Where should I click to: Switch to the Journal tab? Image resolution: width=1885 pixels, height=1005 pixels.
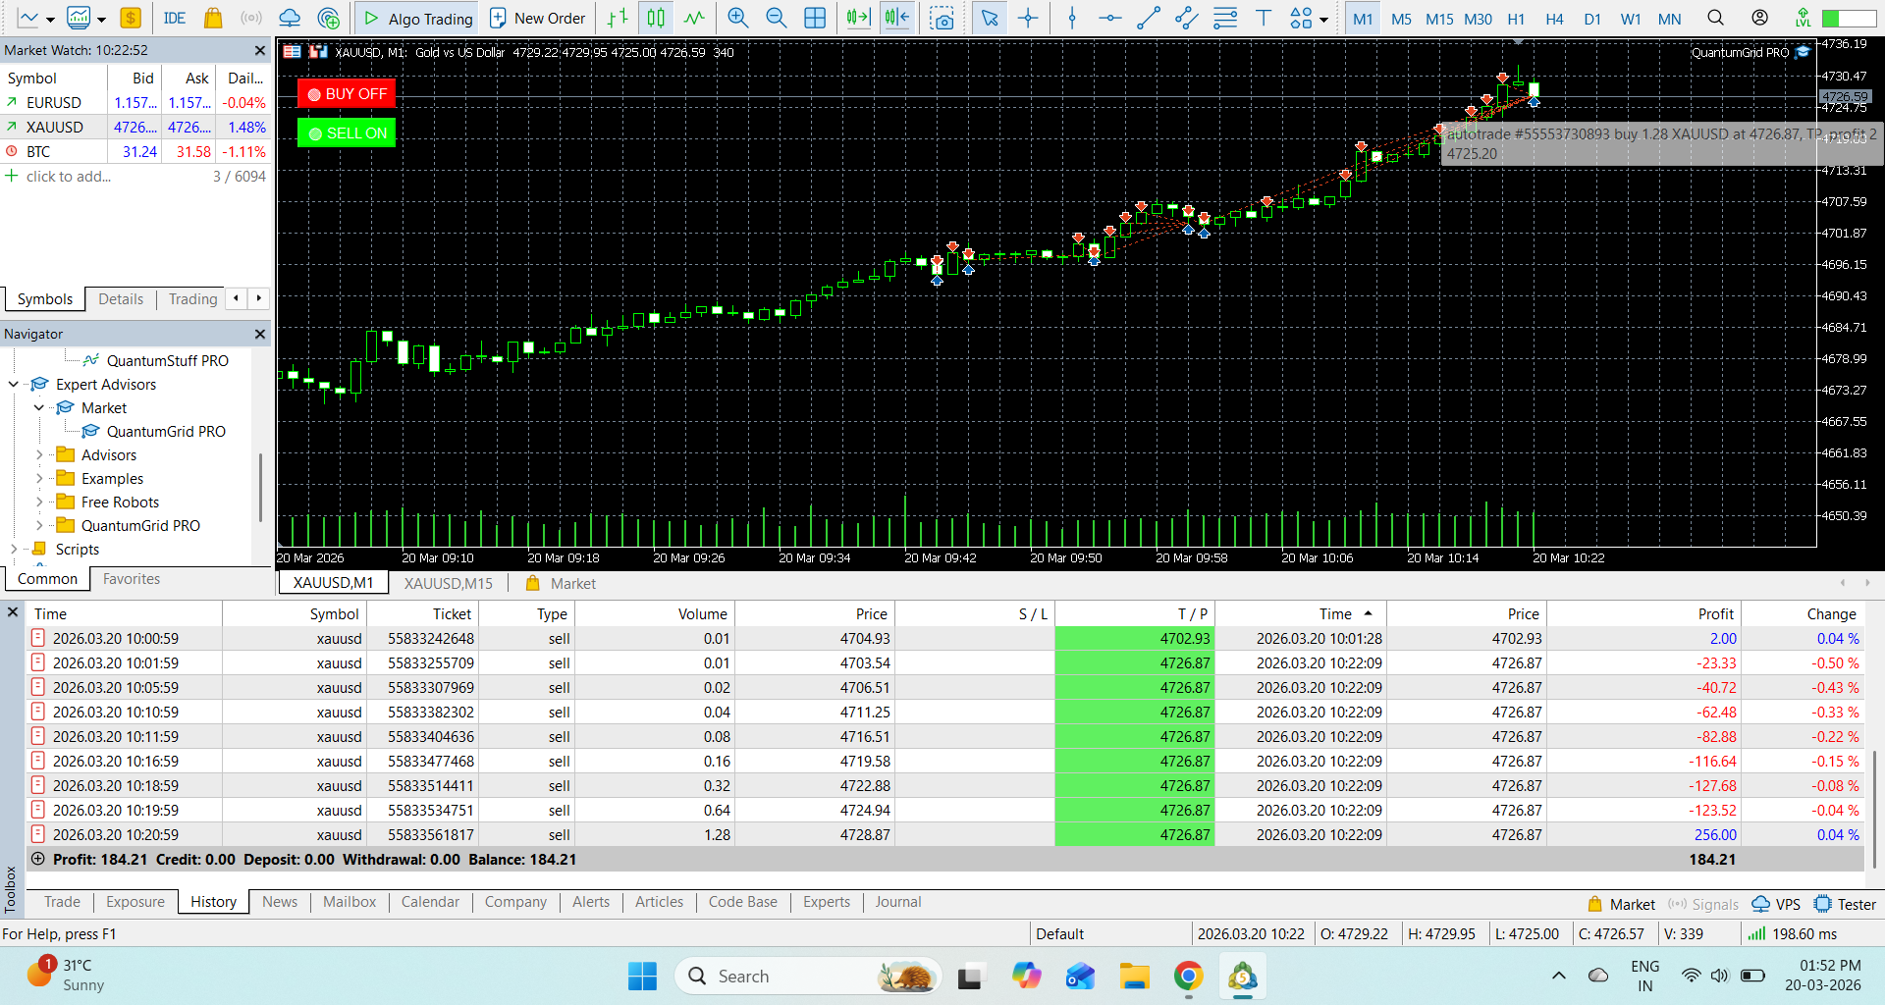pos(897,902)
